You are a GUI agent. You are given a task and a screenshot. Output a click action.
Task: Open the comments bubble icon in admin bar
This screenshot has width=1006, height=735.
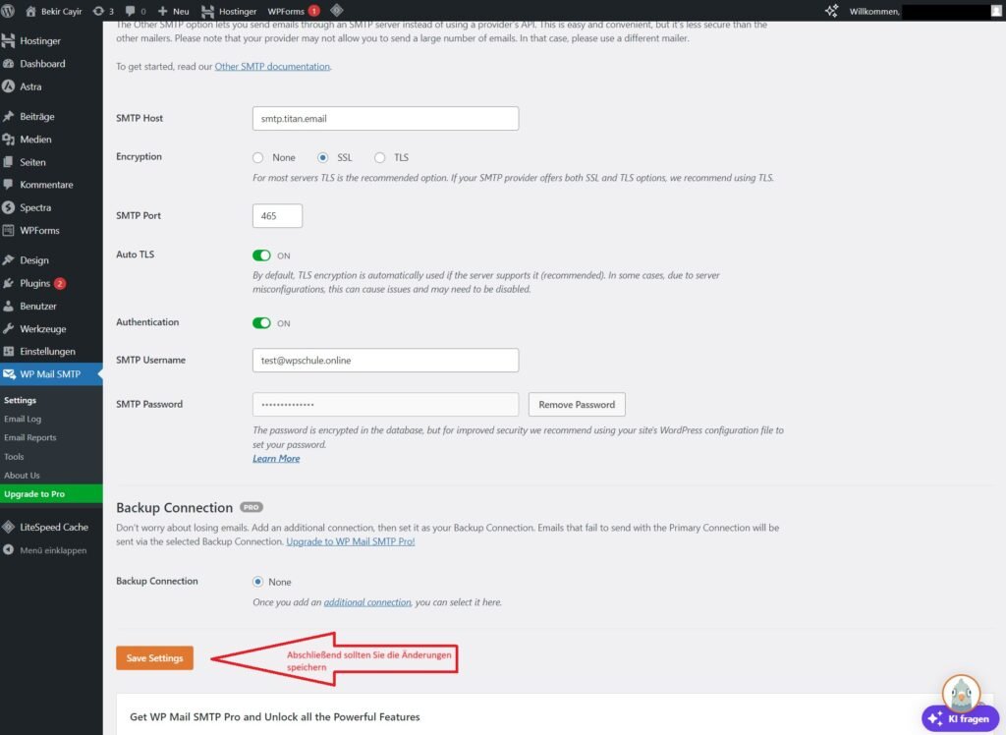pyautogui.click(x=131, y=11)
